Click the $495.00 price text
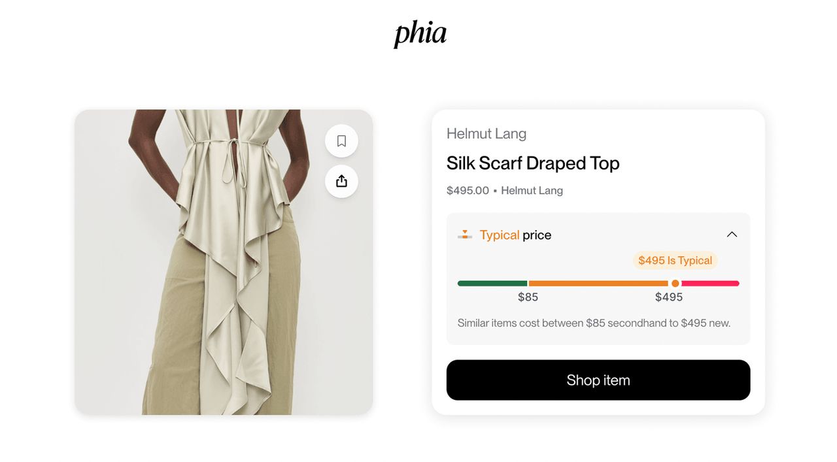This screenshot has width=837, height=462. point(468,191)
